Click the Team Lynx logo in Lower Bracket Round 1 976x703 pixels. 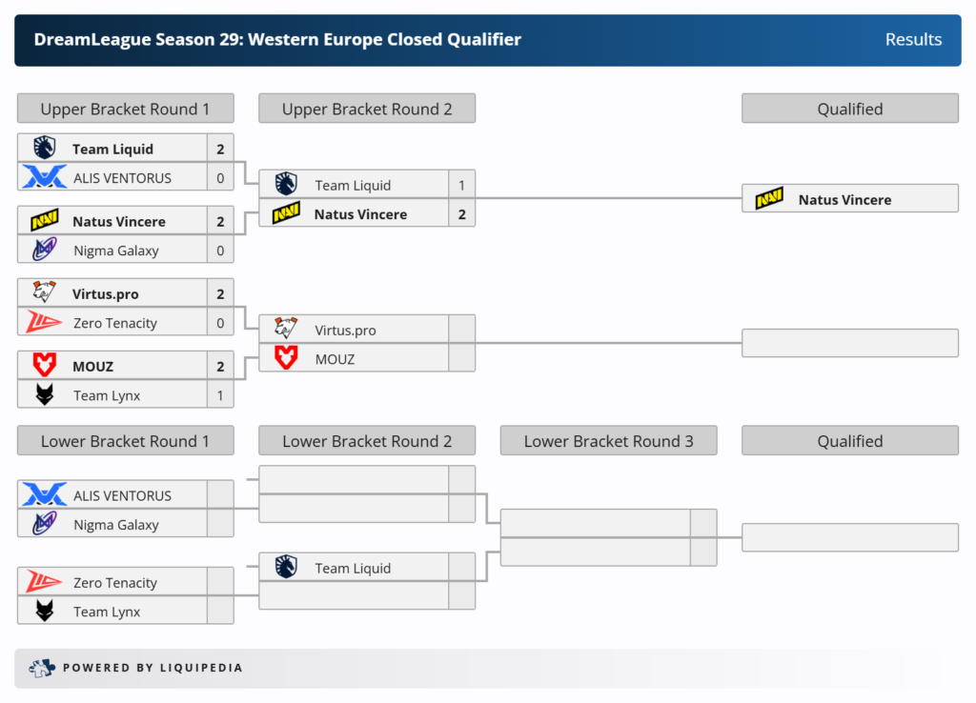(x=45, y=612)
